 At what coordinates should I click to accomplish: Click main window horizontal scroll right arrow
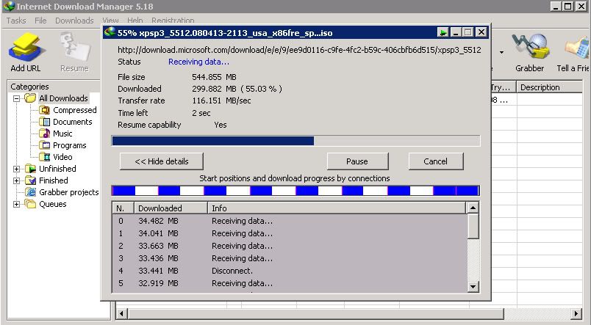click(576, 313)
